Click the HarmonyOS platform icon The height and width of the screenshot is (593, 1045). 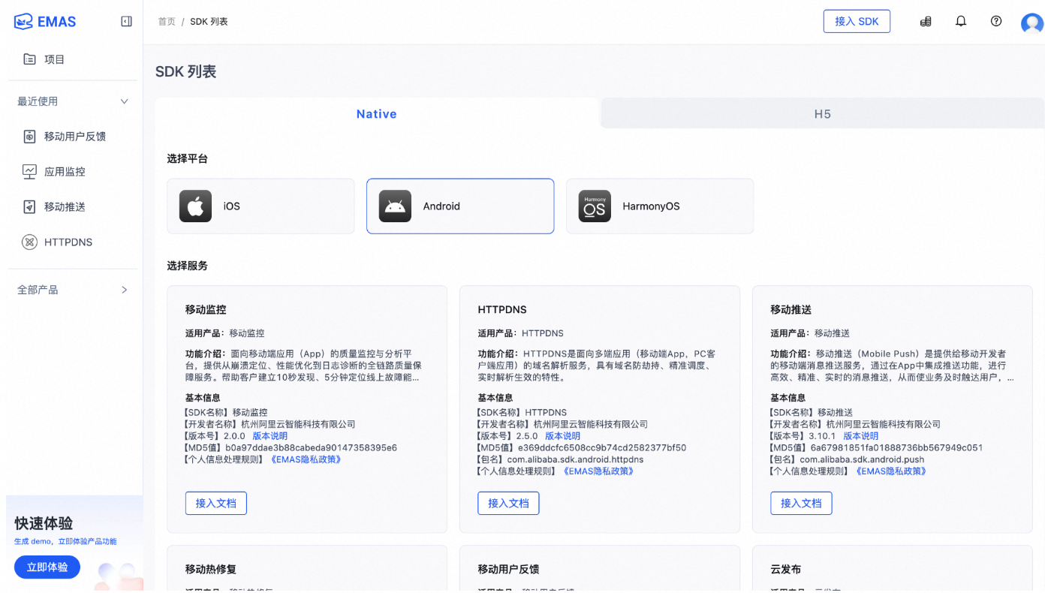tap(595, 206)
